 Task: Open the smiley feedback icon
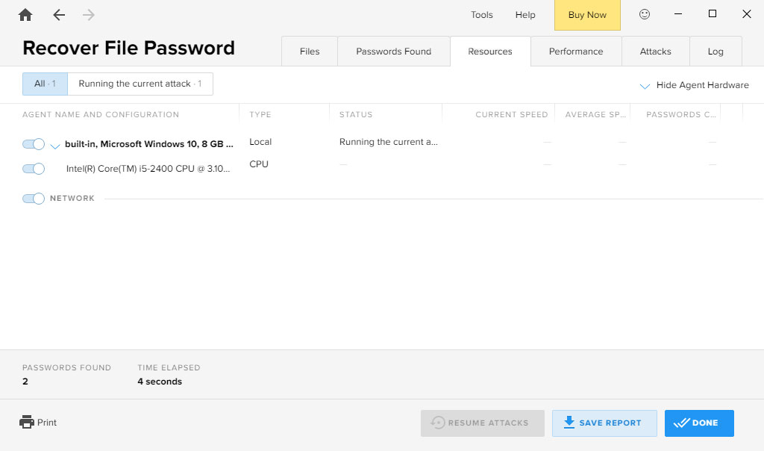pos(645,14)
